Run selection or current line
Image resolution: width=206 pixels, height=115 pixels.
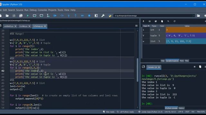pos(48,16)
